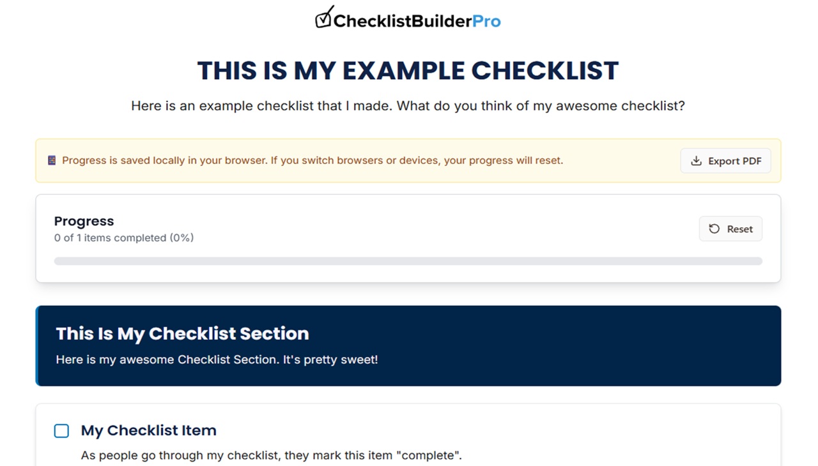The height and width of the screenshot is (466, 818).
Task: Click the checkbox outline icon beside My Checklist Item
Action: pyautogui.click(x=61, y=431)
